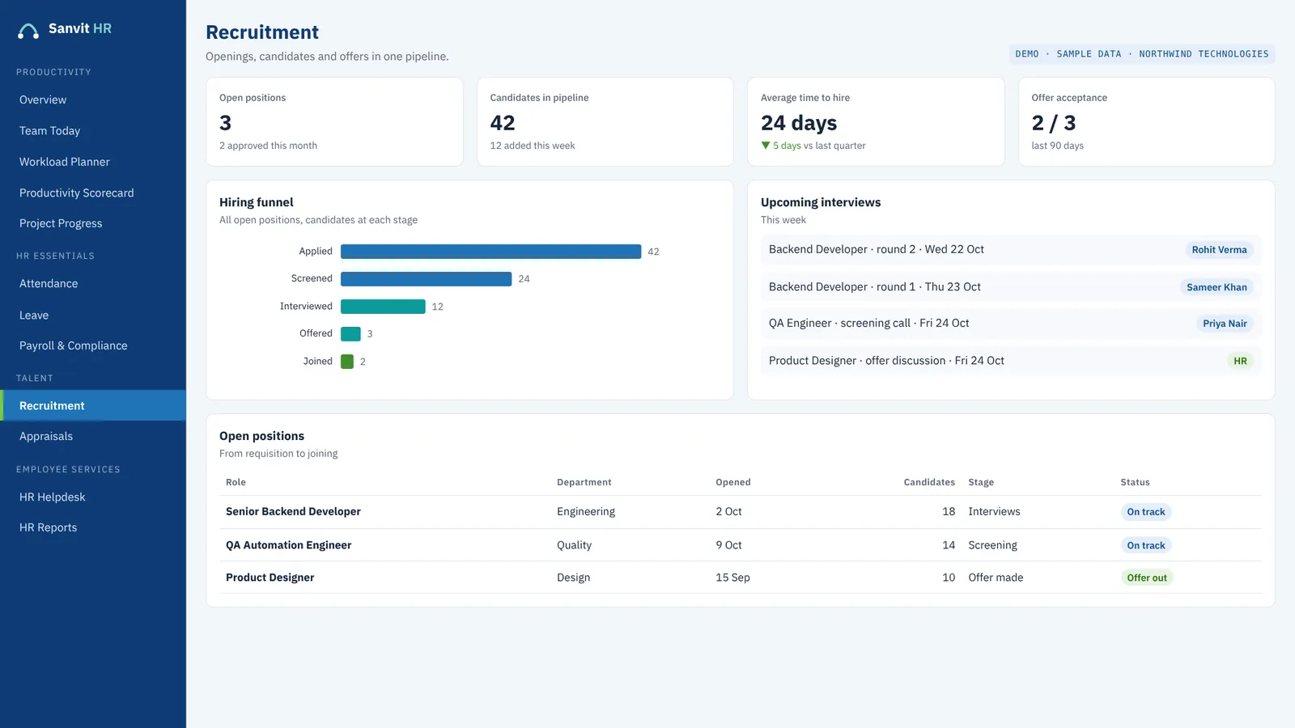Open HR Helpdesk
The width and height of the screenshot is (1295, 728).
pyautogui.click(x=52, y=497)
